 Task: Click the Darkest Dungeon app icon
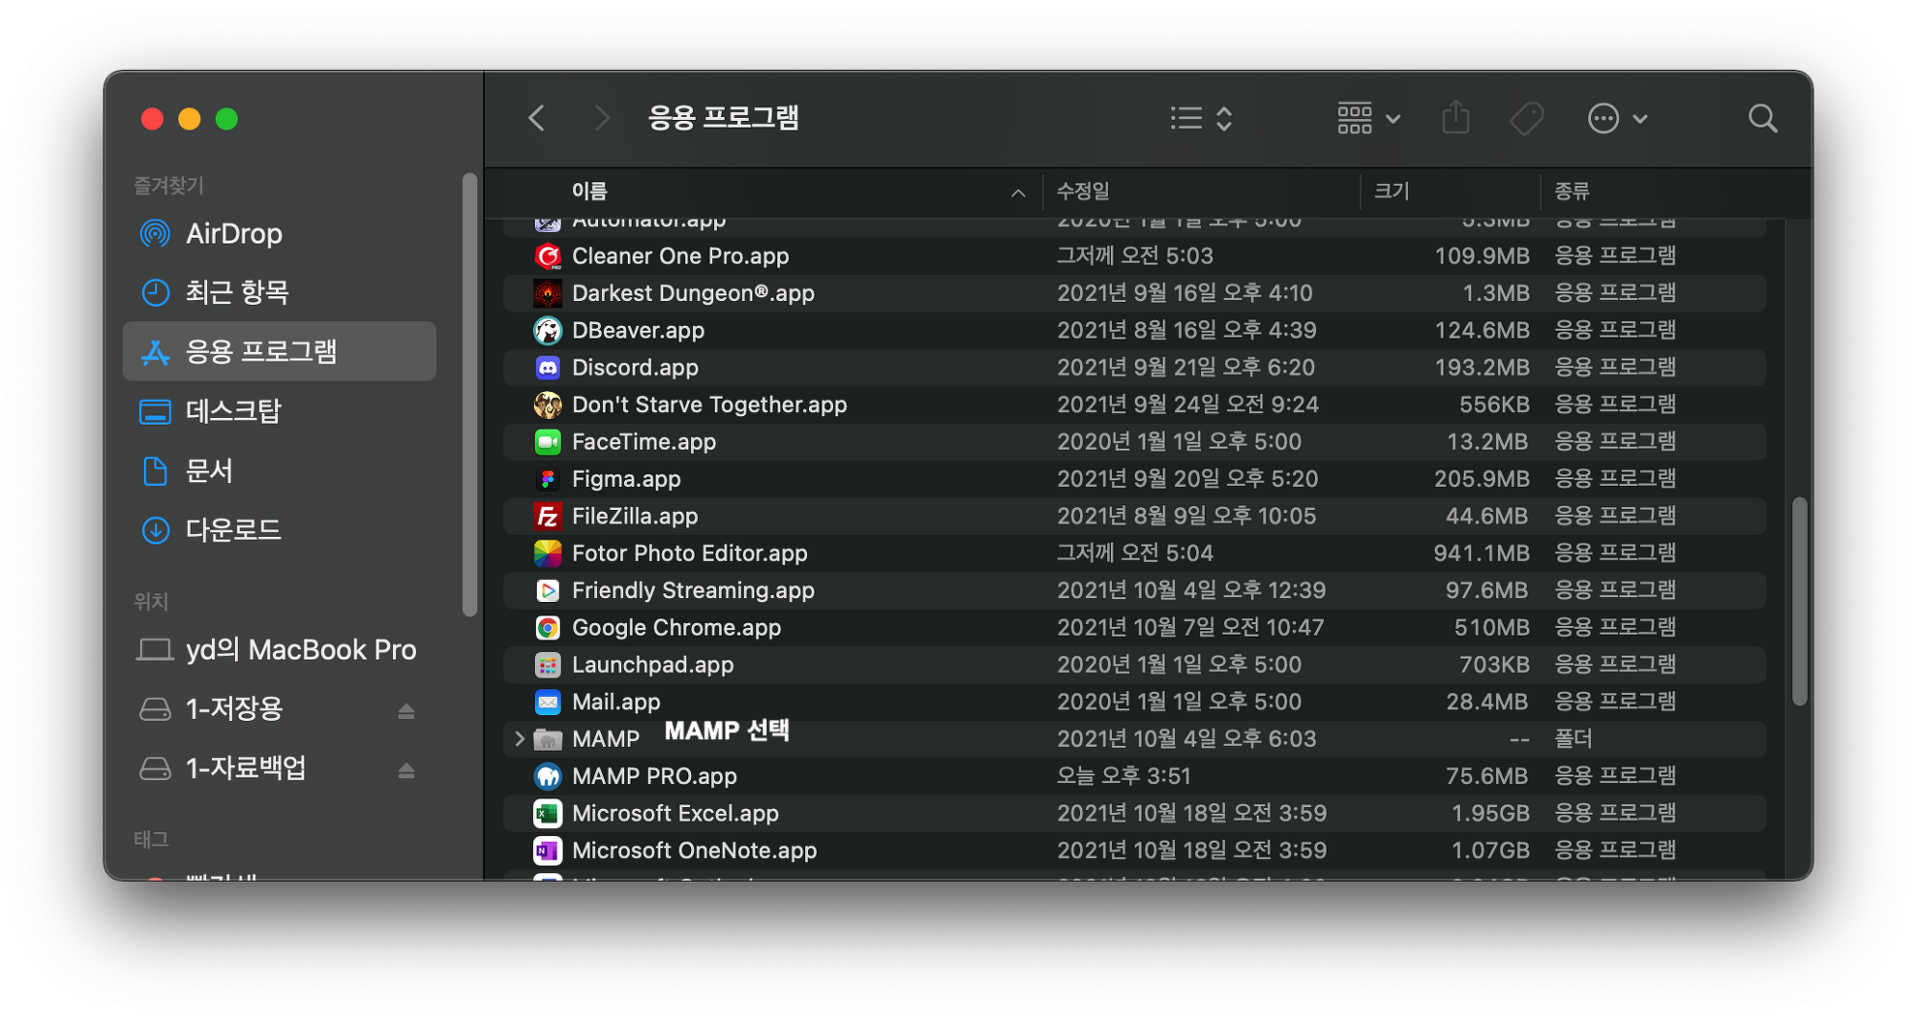(x=547, y=293)
